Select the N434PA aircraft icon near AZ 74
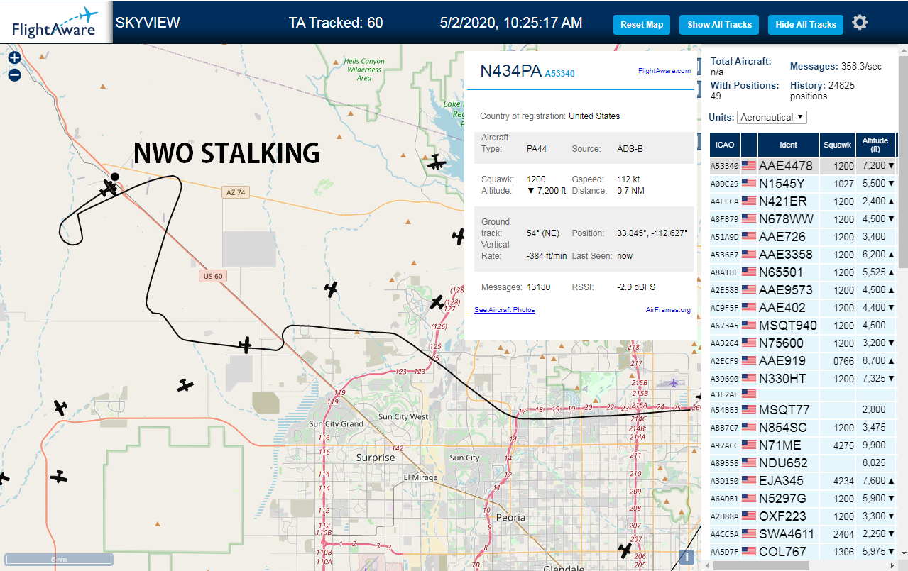Viewport: 908px width, 571px height. 109,188
